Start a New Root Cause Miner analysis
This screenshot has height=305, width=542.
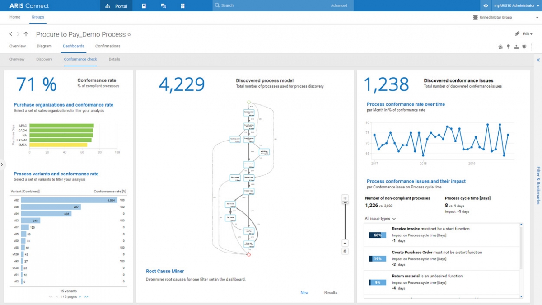[304, 293]
